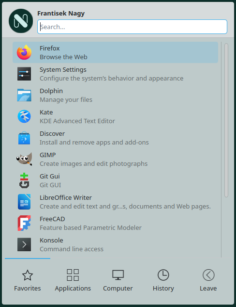236x307 pixels.
Task: Click the FreeCAD logo icon
Action: tap(24, 223)
